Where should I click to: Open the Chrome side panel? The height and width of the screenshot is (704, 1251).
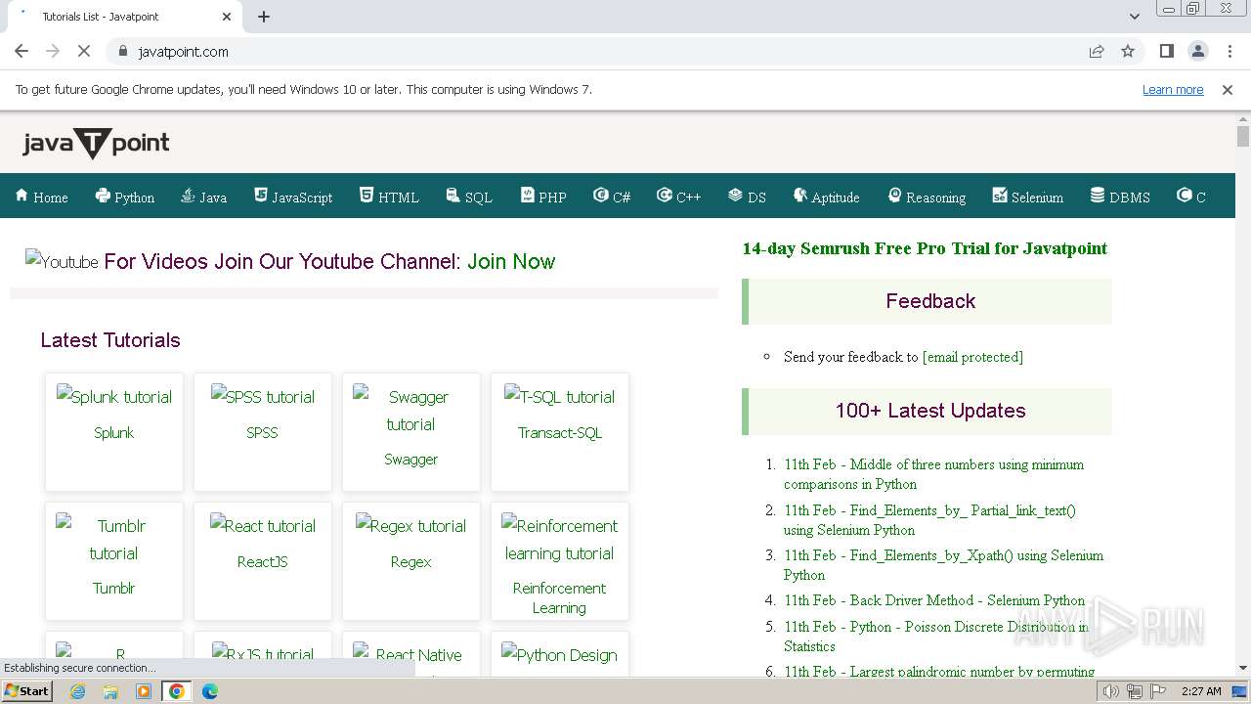point(1166,51)
